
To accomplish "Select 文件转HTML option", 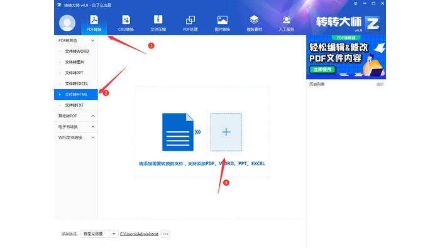I will tap(76, 94).
